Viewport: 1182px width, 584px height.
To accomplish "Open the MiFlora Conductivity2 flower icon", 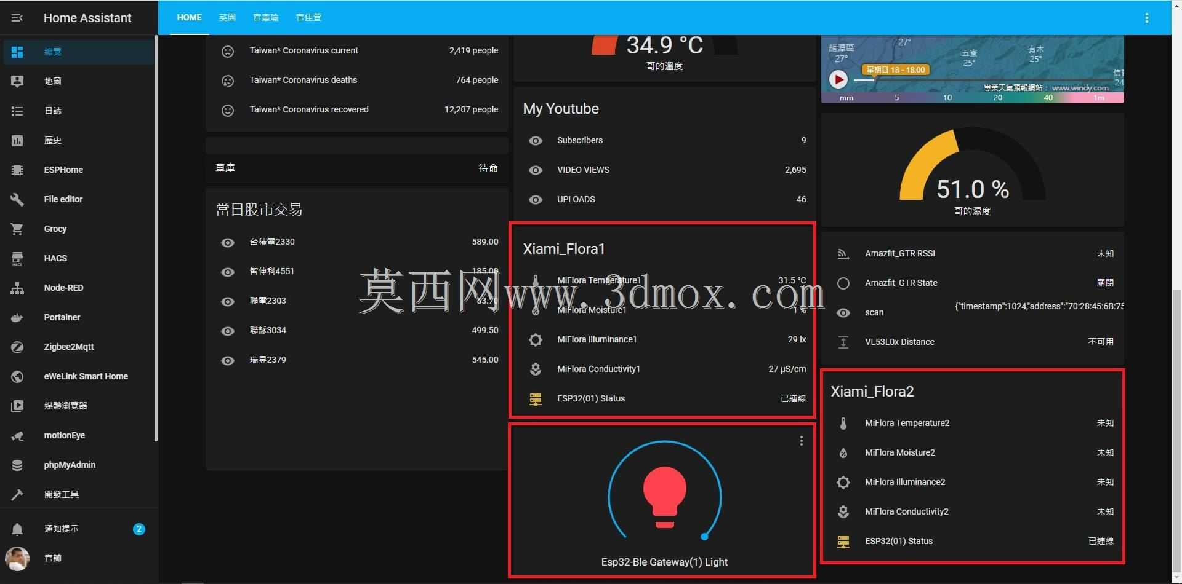I will [x=843, y=511].
